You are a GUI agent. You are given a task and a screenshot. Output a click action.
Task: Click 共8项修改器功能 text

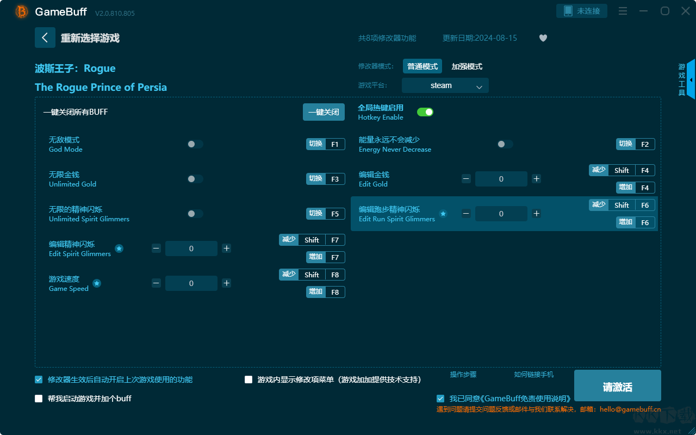tap(387, 38)
